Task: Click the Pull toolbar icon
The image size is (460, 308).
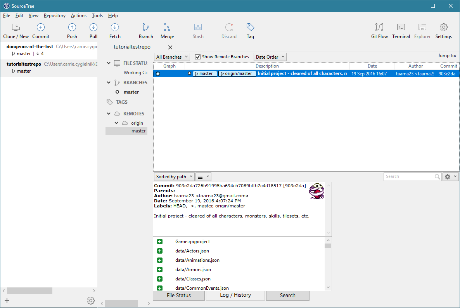Action: point(93,27)
